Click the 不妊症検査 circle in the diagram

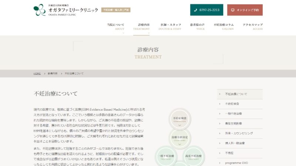pyautogui.click(x=180, y=119)
